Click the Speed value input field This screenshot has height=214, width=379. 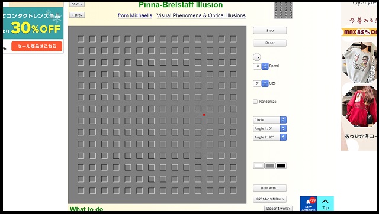click(x=258, y=66)
